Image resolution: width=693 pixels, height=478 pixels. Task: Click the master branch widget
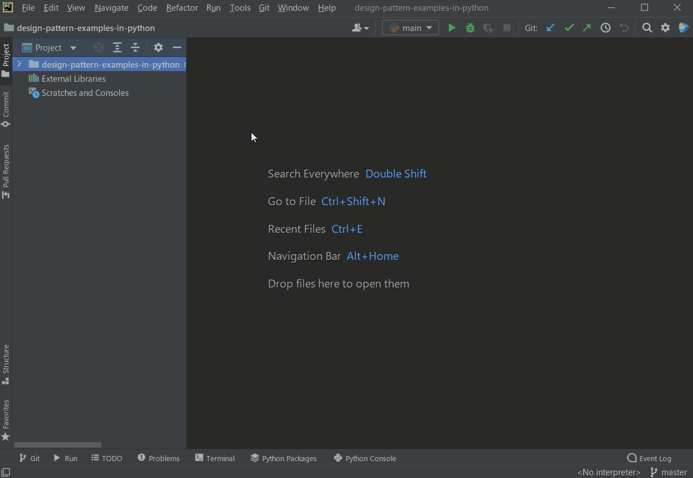669,472
